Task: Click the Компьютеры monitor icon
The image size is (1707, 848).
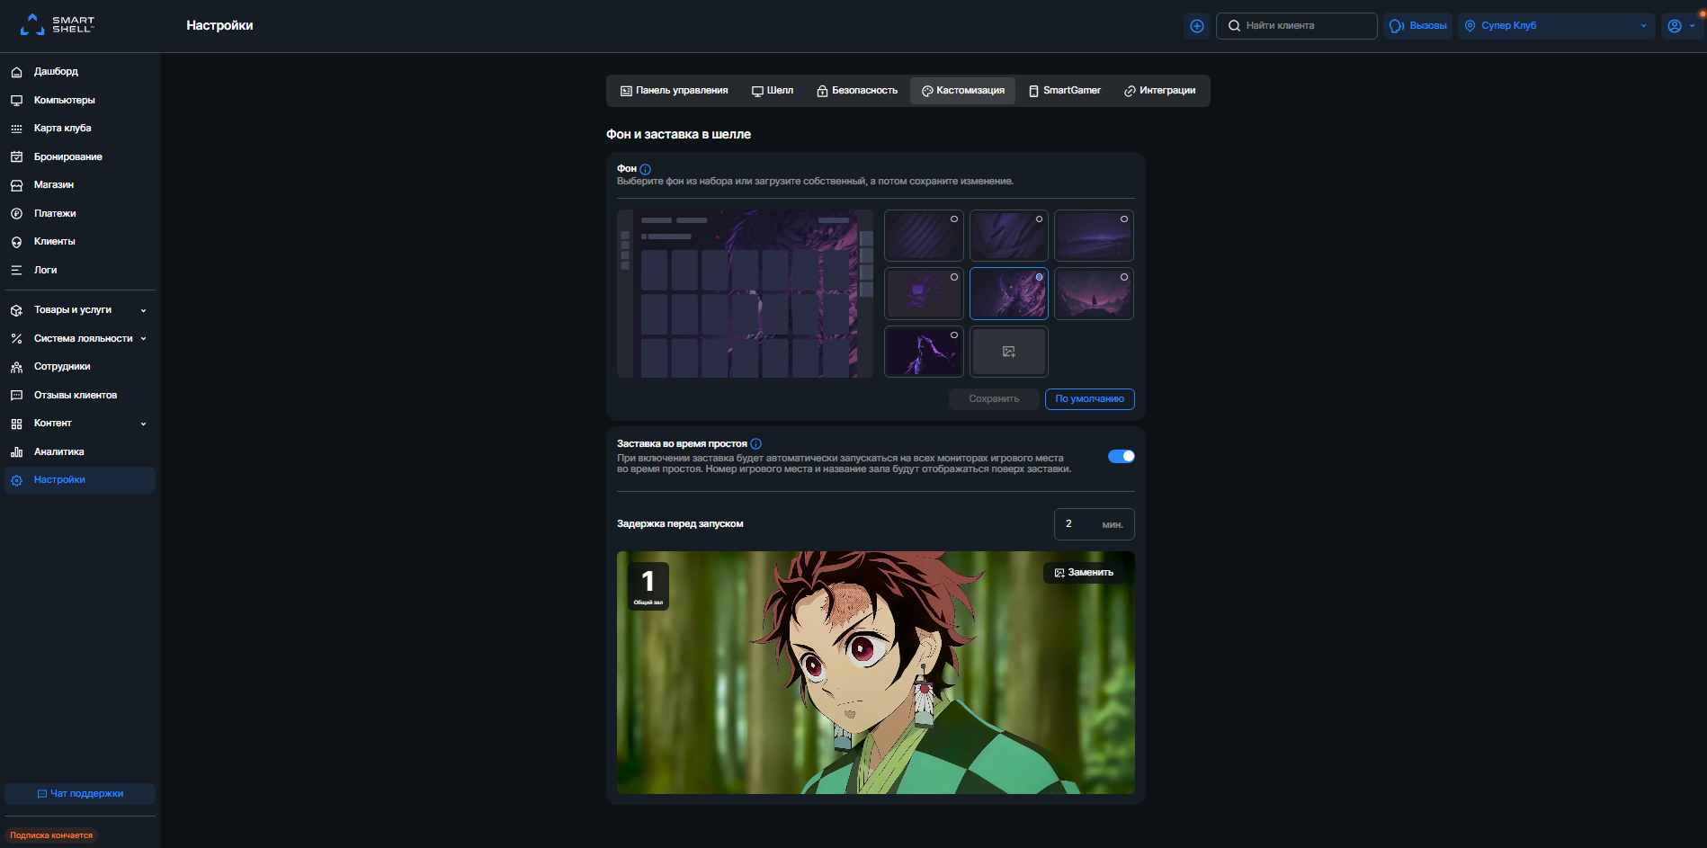Action: coord(16,100)
